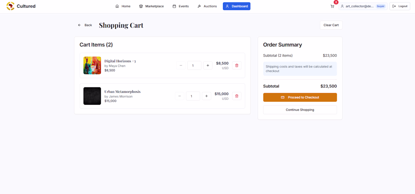The height and width of the screenshot is (194, 415).
Task: Click Continue Shopping button
Action: tap(300, 110)
